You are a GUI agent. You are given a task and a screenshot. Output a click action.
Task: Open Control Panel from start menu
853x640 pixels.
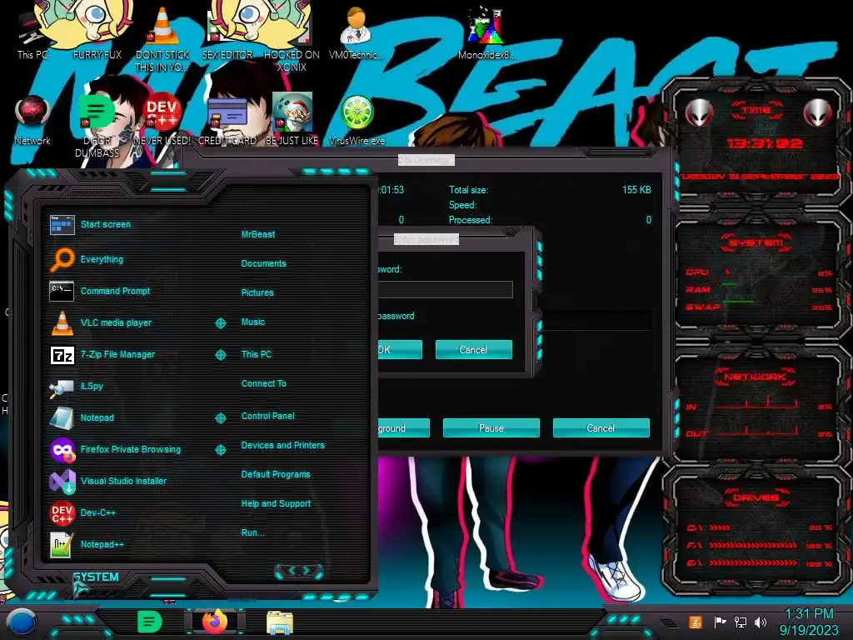267,416
